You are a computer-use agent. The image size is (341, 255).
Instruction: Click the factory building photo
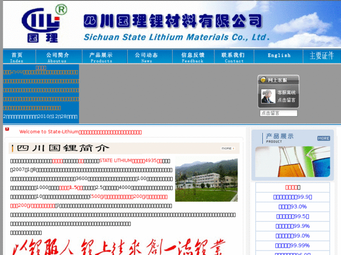coord(206,180)
